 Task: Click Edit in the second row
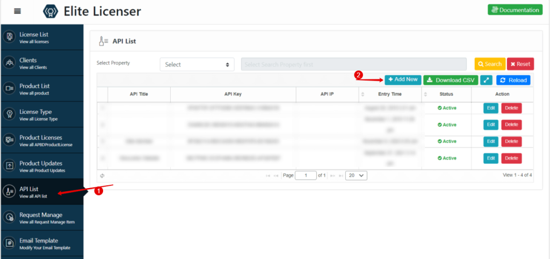click(491, 125)
